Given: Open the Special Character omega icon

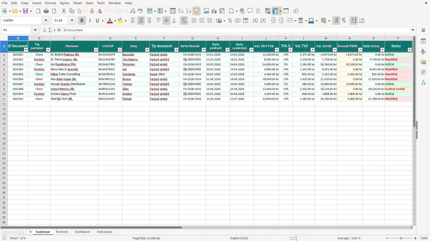Looking at the screenshot, I should (x=231, y=11).
